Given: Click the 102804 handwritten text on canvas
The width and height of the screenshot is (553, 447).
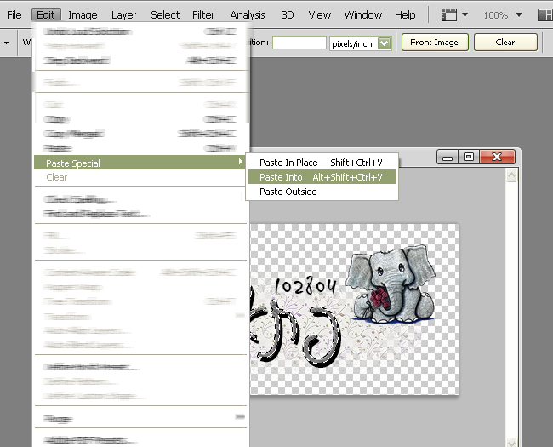Looking at the screenshot, I should click(305, 286).
